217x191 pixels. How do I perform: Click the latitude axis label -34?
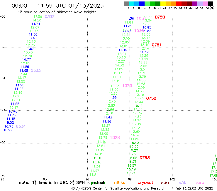(3, 78)
